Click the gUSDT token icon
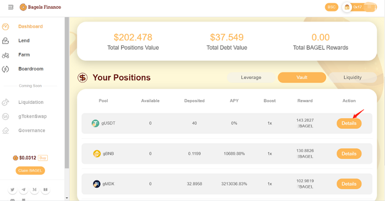385x201 pixels. (95, 124)
